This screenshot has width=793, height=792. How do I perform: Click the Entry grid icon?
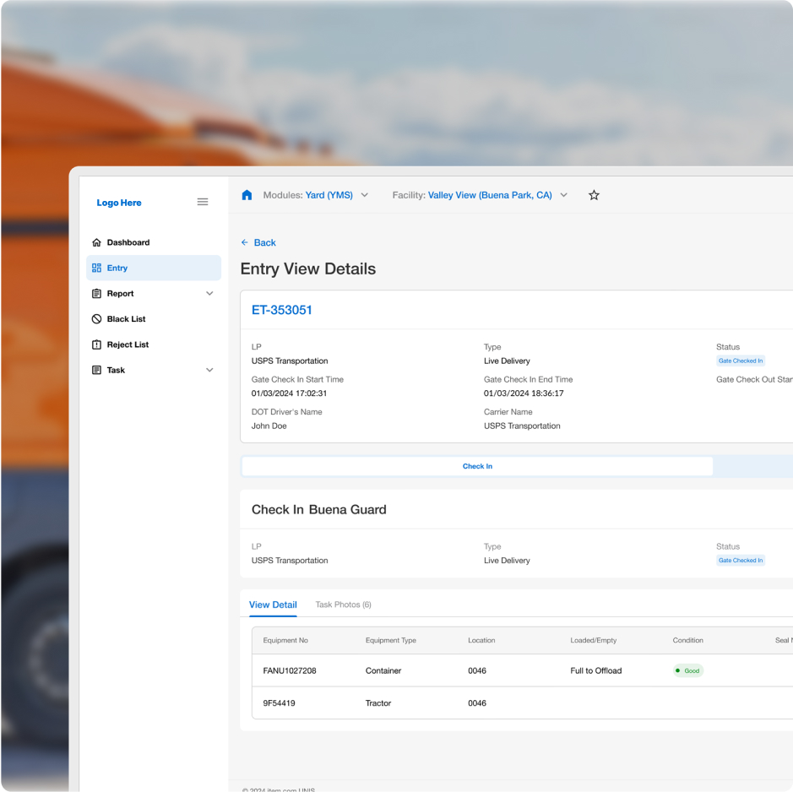pos(96,268)
